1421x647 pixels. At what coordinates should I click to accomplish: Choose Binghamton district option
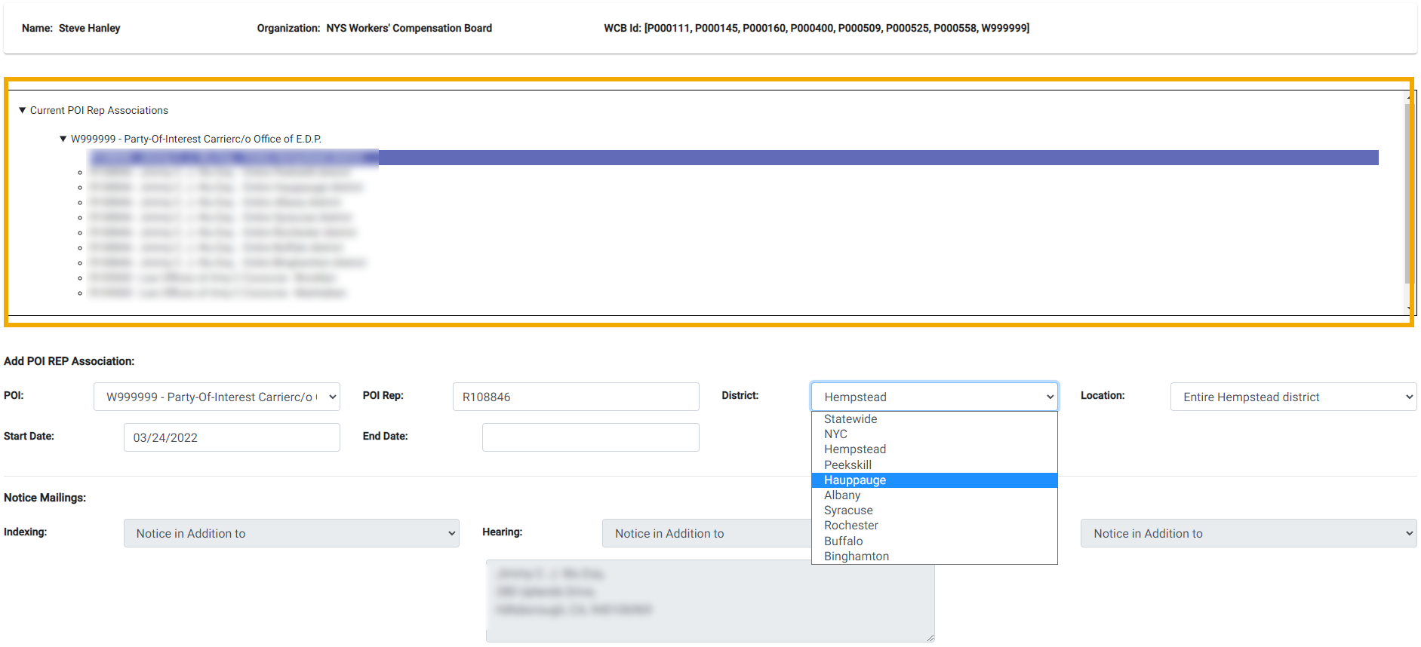(857, 557)
